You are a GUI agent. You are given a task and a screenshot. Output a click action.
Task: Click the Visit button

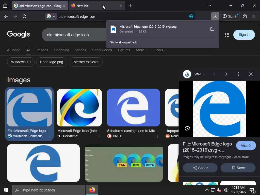246,145
